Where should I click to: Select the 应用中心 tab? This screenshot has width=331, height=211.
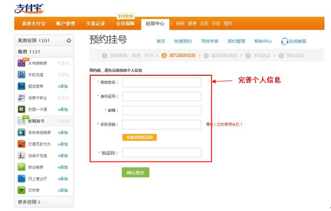coord(155,24)
